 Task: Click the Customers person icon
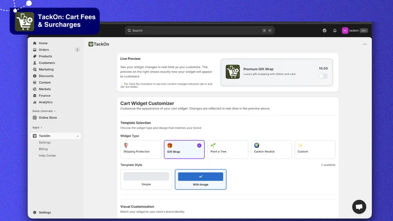point(34,63)
